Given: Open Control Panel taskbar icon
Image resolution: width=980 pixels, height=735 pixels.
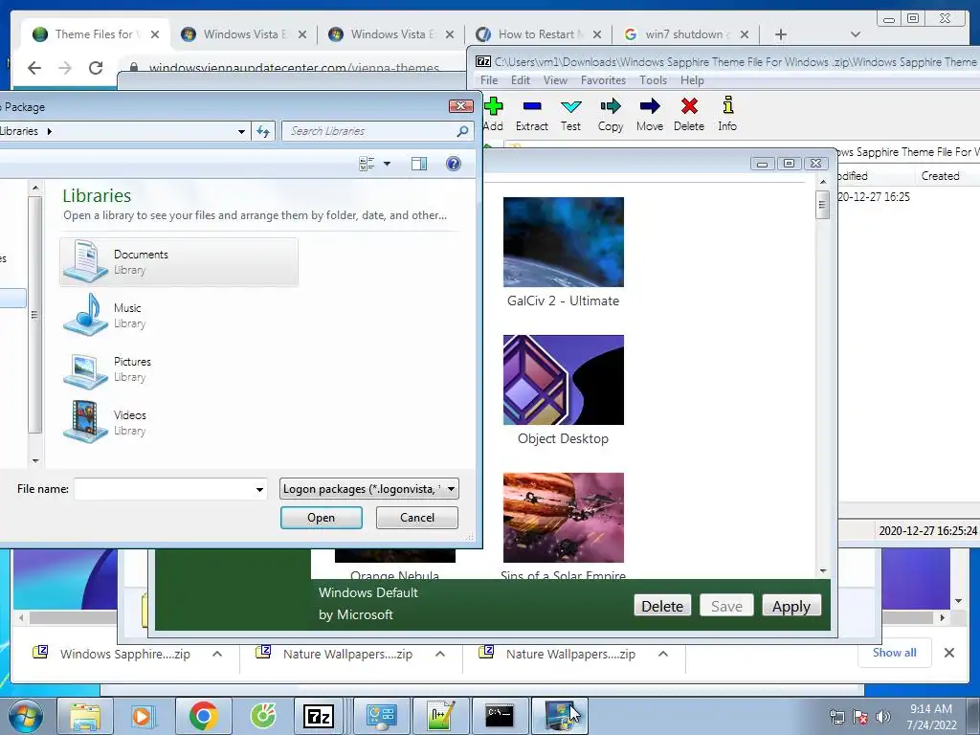Looking at the screenshot, I should [x=381, y=717].
